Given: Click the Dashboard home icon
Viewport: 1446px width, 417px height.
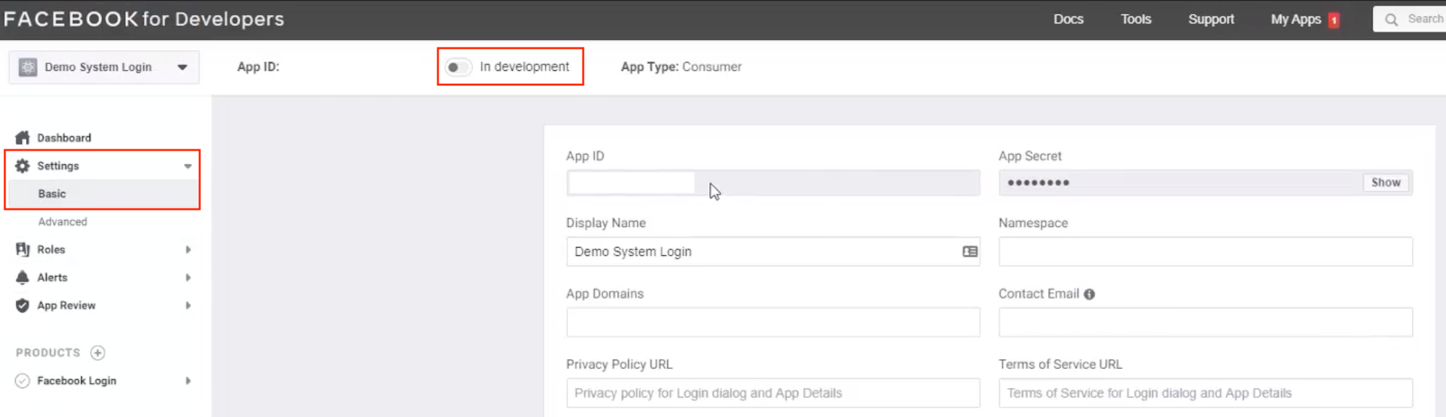Looking at the screenshot, I should tap(23, 138).
